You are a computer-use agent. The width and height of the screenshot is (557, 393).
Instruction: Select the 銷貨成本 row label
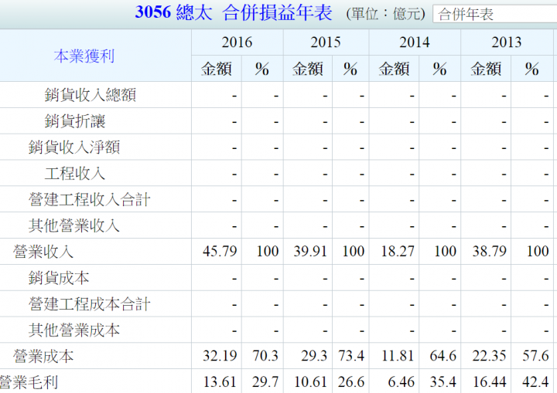click(x=59, y=278)
